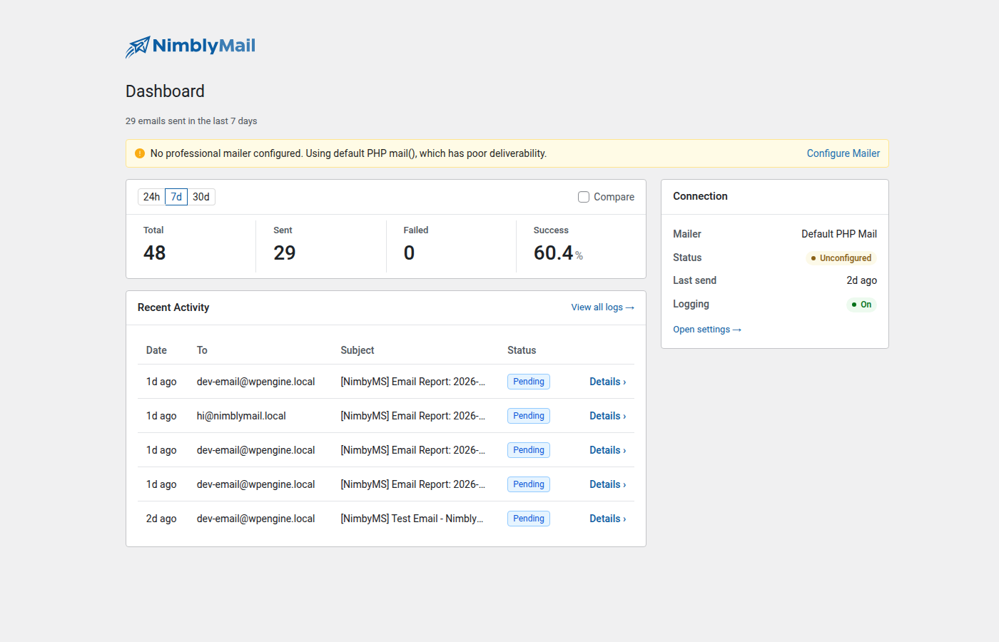Image resolution: width=999 pixels, height=642 pixels.
Task: Click the orange warning icon in the notice
Action: 140,153
